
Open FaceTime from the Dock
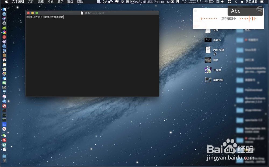[x=4, y=83]
